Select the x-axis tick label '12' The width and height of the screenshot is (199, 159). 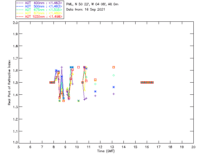click(x=100, y=147)
